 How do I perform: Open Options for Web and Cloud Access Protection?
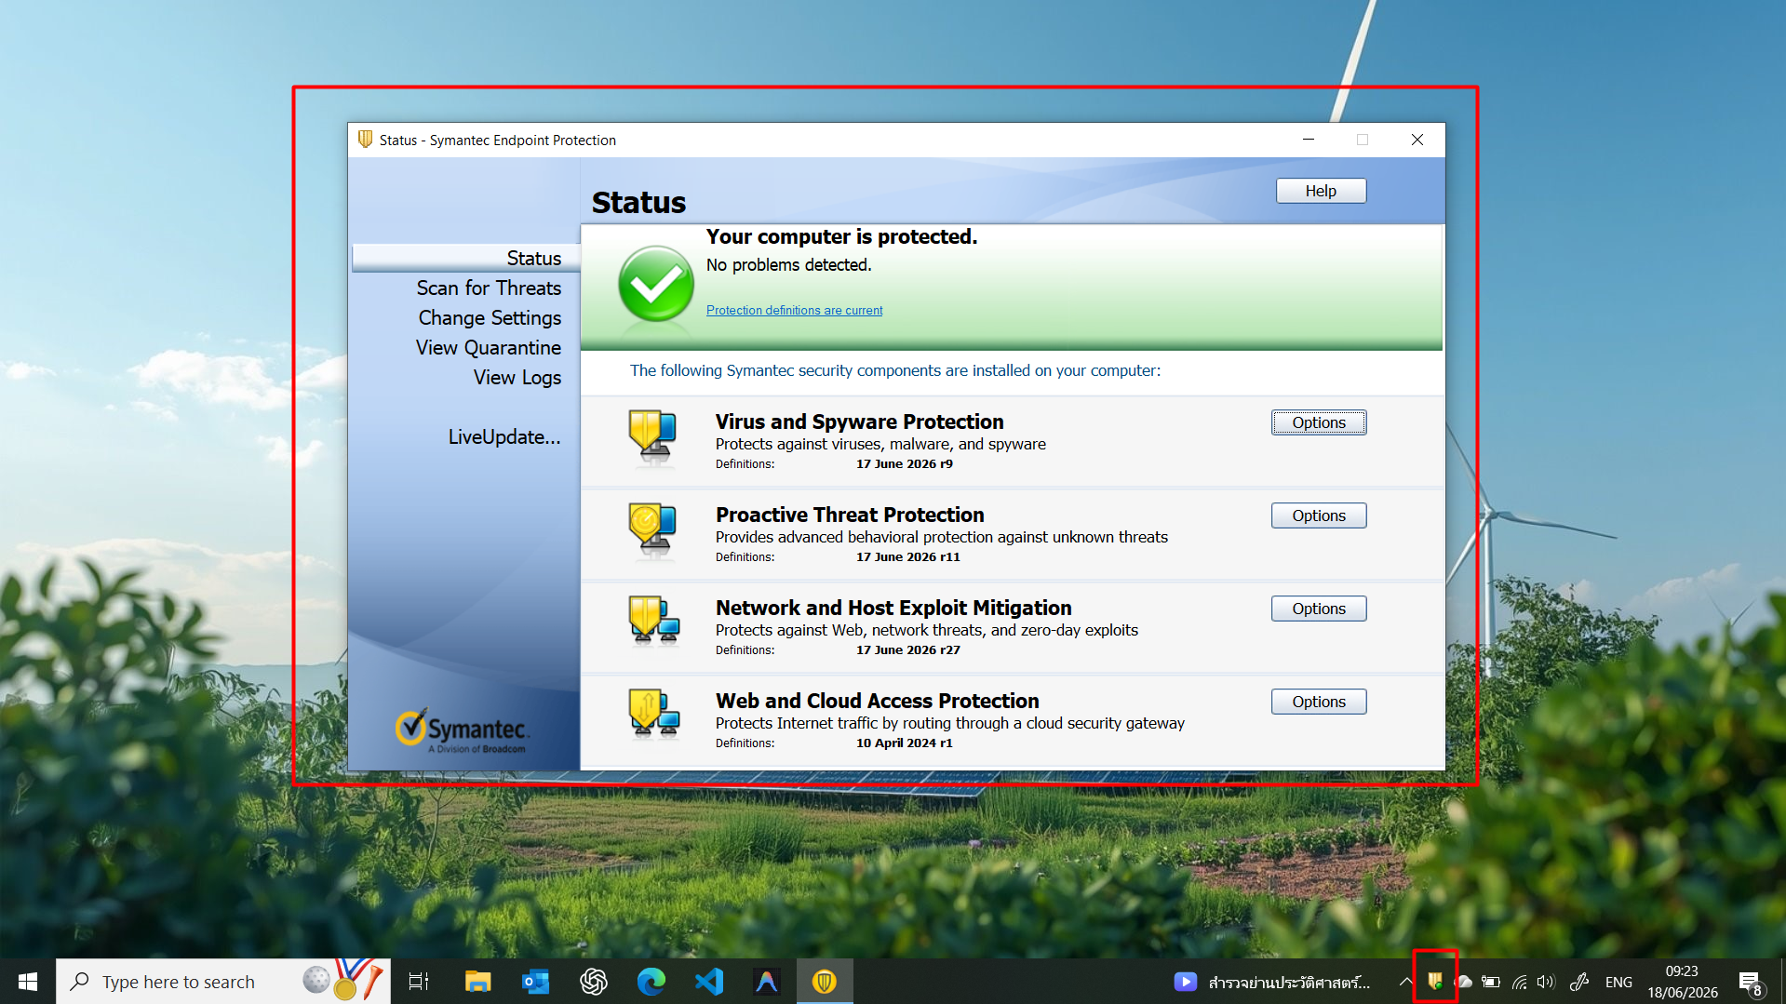[1319, 702]
